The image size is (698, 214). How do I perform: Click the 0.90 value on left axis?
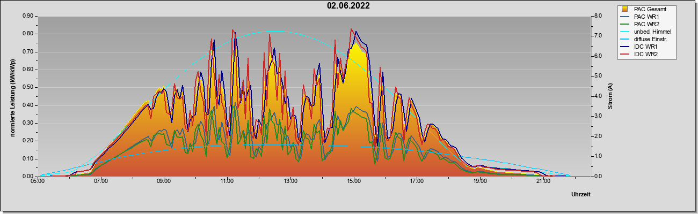click(x=28, y=16)
